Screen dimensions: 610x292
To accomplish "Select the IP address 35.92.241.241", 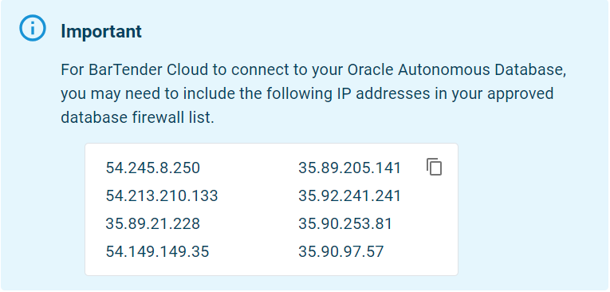I will tap(350, 195).
